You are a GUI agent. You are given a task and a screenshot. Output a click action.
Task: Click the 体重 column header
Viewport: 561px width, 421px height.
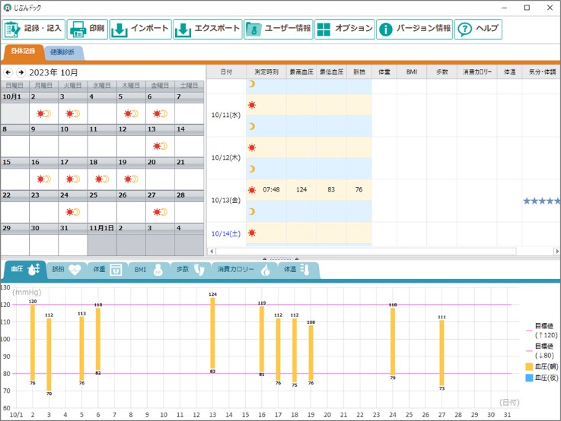click(x=384, y=71)
